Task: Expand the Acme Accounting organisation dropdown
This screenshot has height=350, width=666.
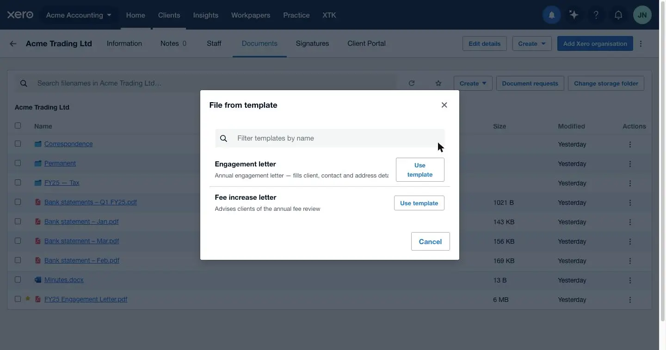Action: pyautogui.click(x=79, y=15)
